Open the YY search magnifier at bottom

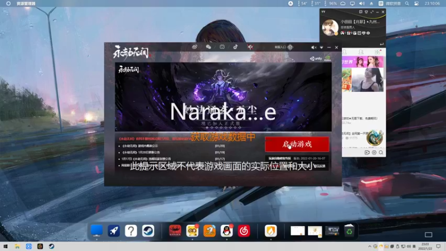coord(381,152)
